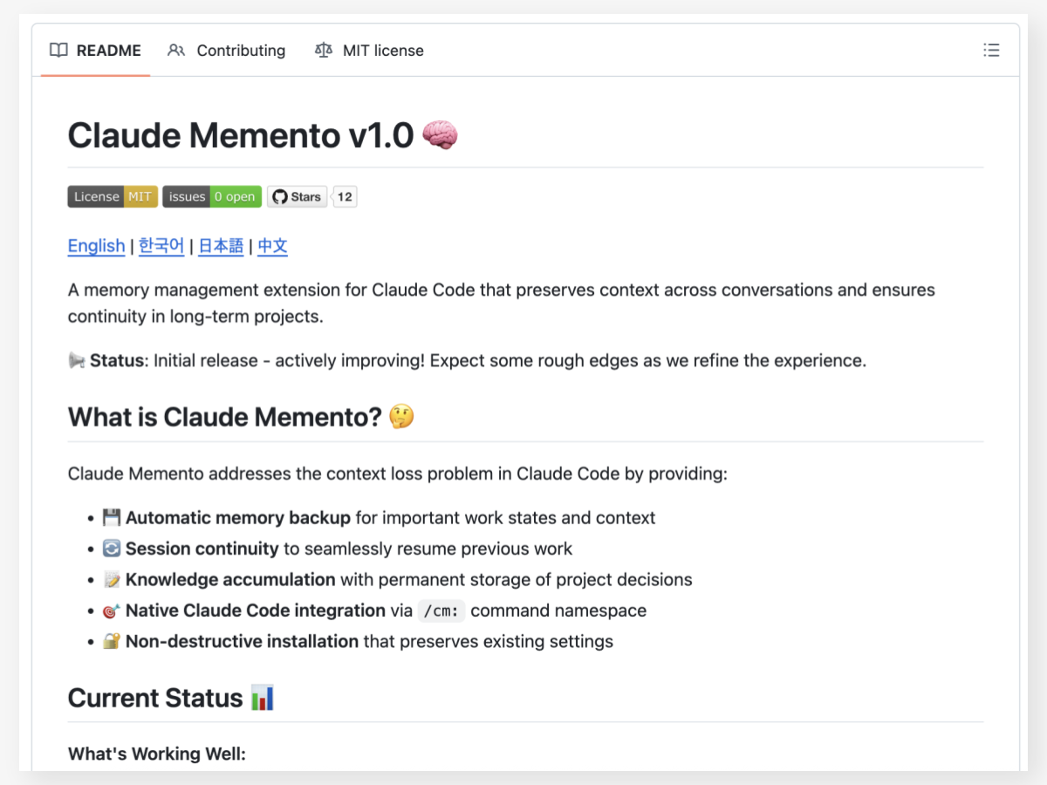Image resolution: width=1047 pixels, height=785 pixels.
Task: Open the 日本語 language link
Action: click(221, 246)
